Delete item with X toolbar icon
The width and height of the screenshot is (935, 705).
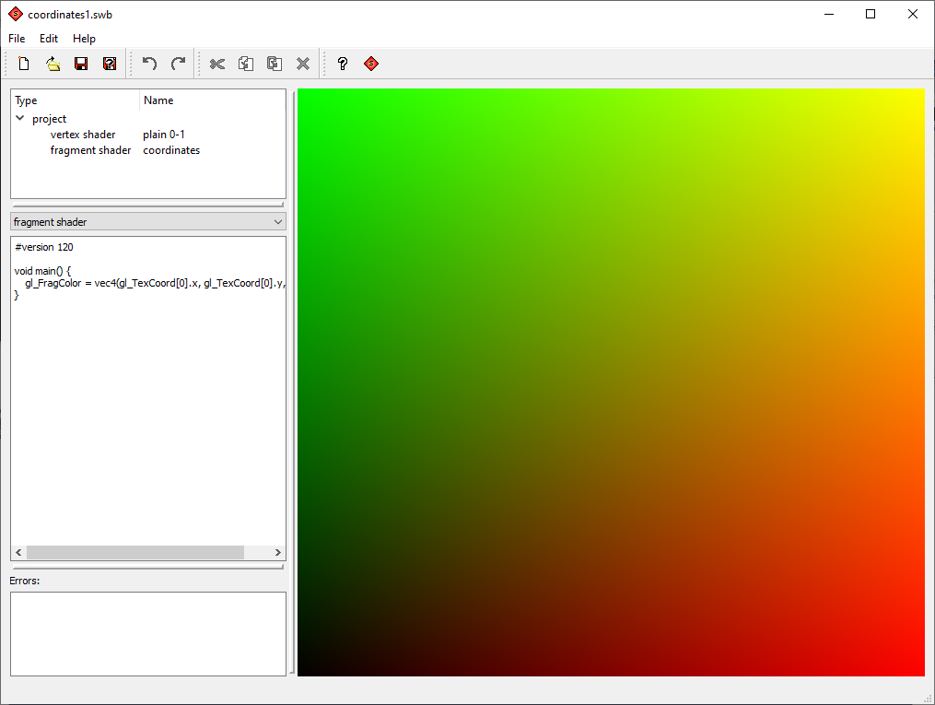pos(303,64)
